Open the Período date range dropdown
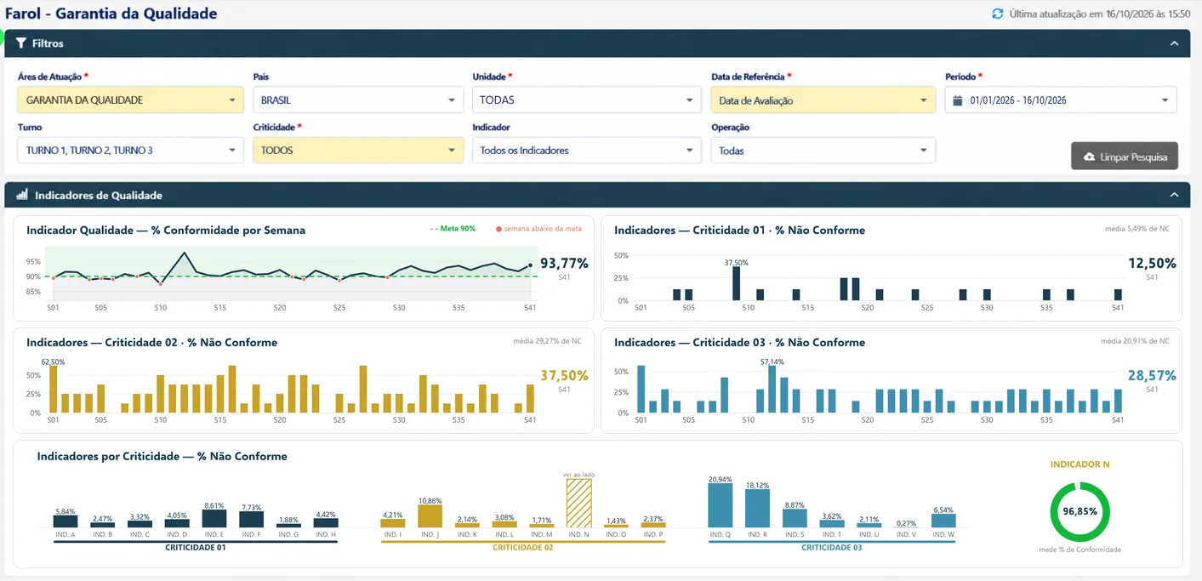Image resolution: width=1202 pixels, height=581 pixels. click(1061, 100)
